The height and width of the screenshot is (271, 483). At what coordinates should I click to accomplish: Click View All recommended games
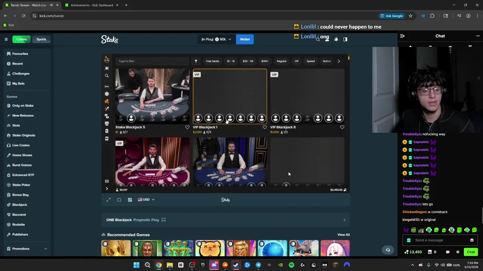[x=343, y=235]
